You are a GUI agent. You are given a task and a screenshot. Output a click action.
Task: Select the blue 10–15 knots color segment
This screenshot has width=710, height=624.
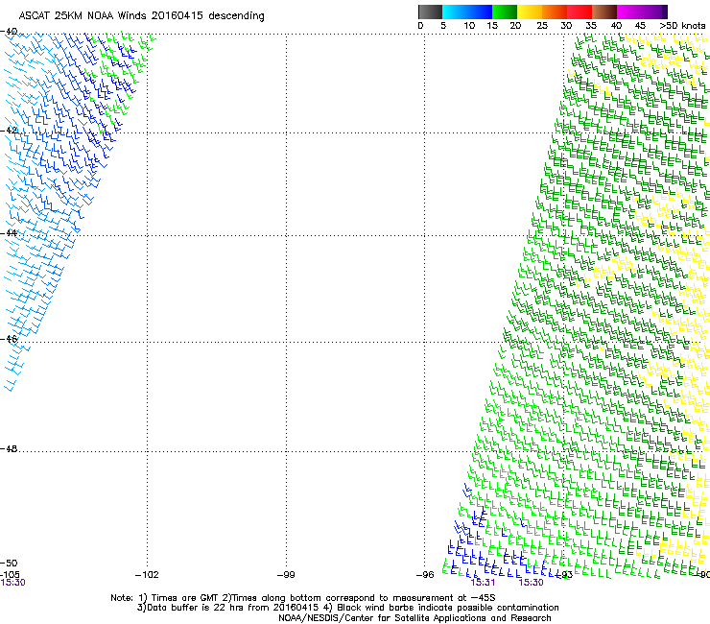(x=480, y=12)
